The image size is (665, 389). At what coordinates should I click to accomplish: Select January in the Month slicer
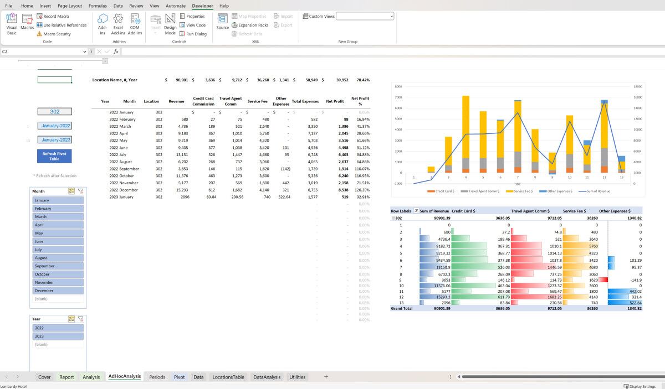57,200
